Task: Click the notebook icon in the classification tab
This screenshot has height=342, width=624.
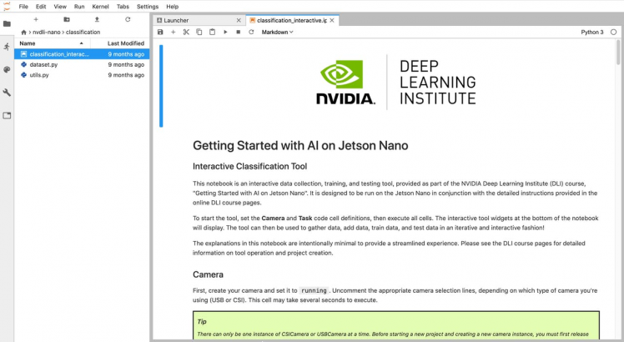Action: [x=252, y=20]
